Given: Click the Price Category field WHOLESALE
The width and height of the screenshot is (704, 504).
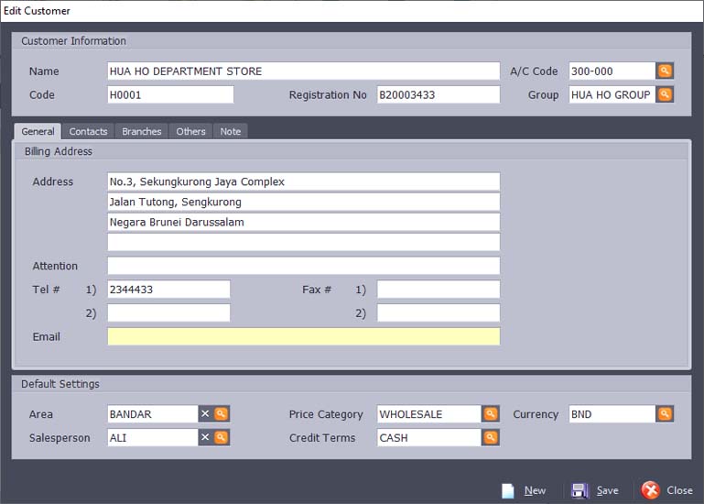Looking at the screenshot, I should coord(429,414).
